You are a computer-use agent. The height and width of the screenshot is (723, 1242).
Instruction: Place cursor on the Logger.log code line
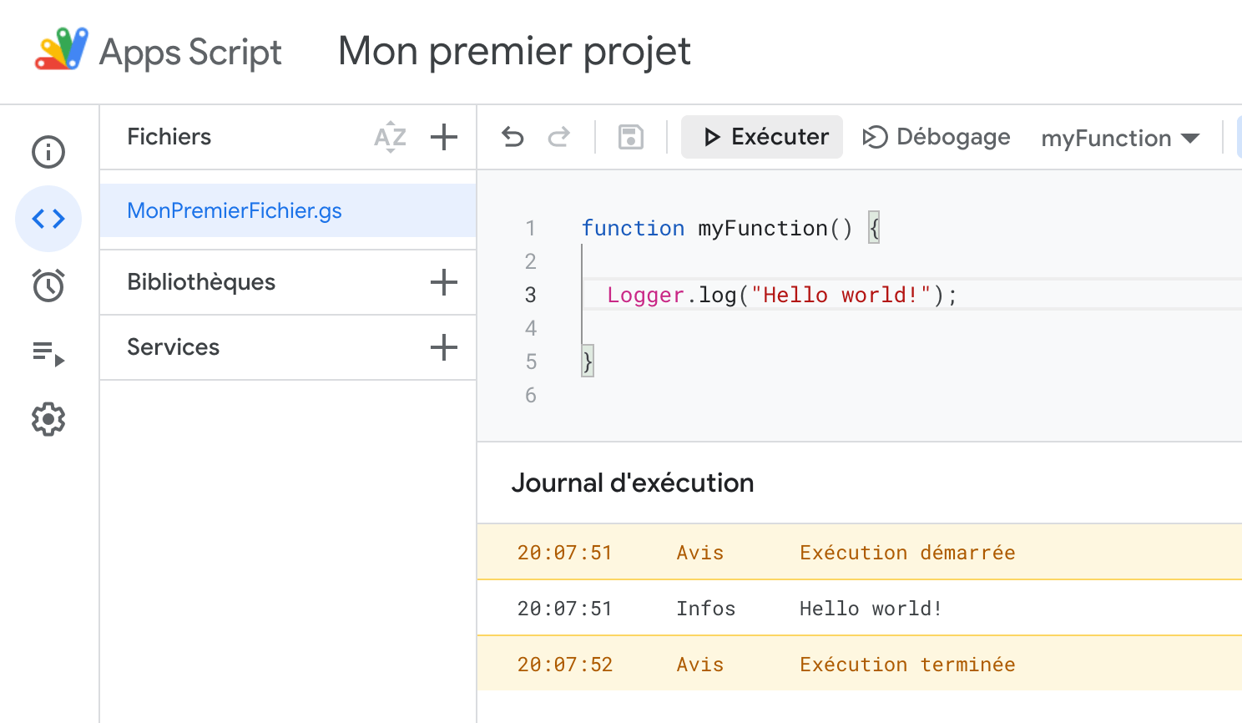coord(782,295)
